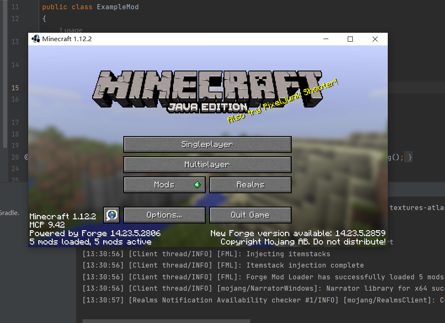
Task: Click the Minecraft window title bar icon
Action: pos(36,39)
